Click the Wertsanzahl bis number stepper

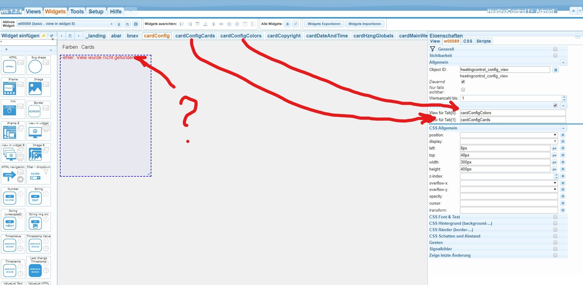(x=564, y=98)
